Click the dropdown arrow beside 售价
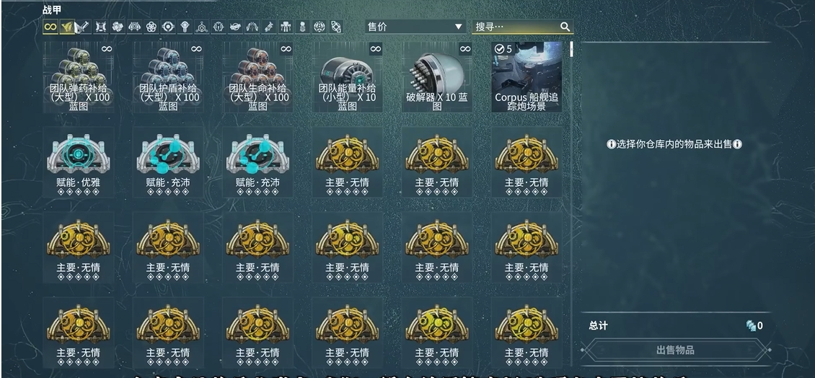The height and width of the screenshot is (378, 815). (458, 27)
